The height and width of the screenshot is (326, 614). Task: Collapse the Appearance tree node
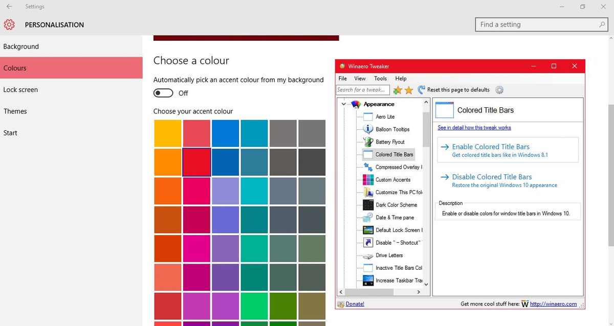[343, 104]
